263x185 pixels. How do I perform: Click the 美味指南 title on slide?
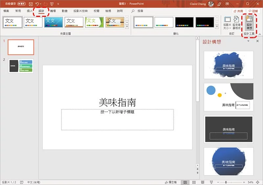[x=117, y=102]
